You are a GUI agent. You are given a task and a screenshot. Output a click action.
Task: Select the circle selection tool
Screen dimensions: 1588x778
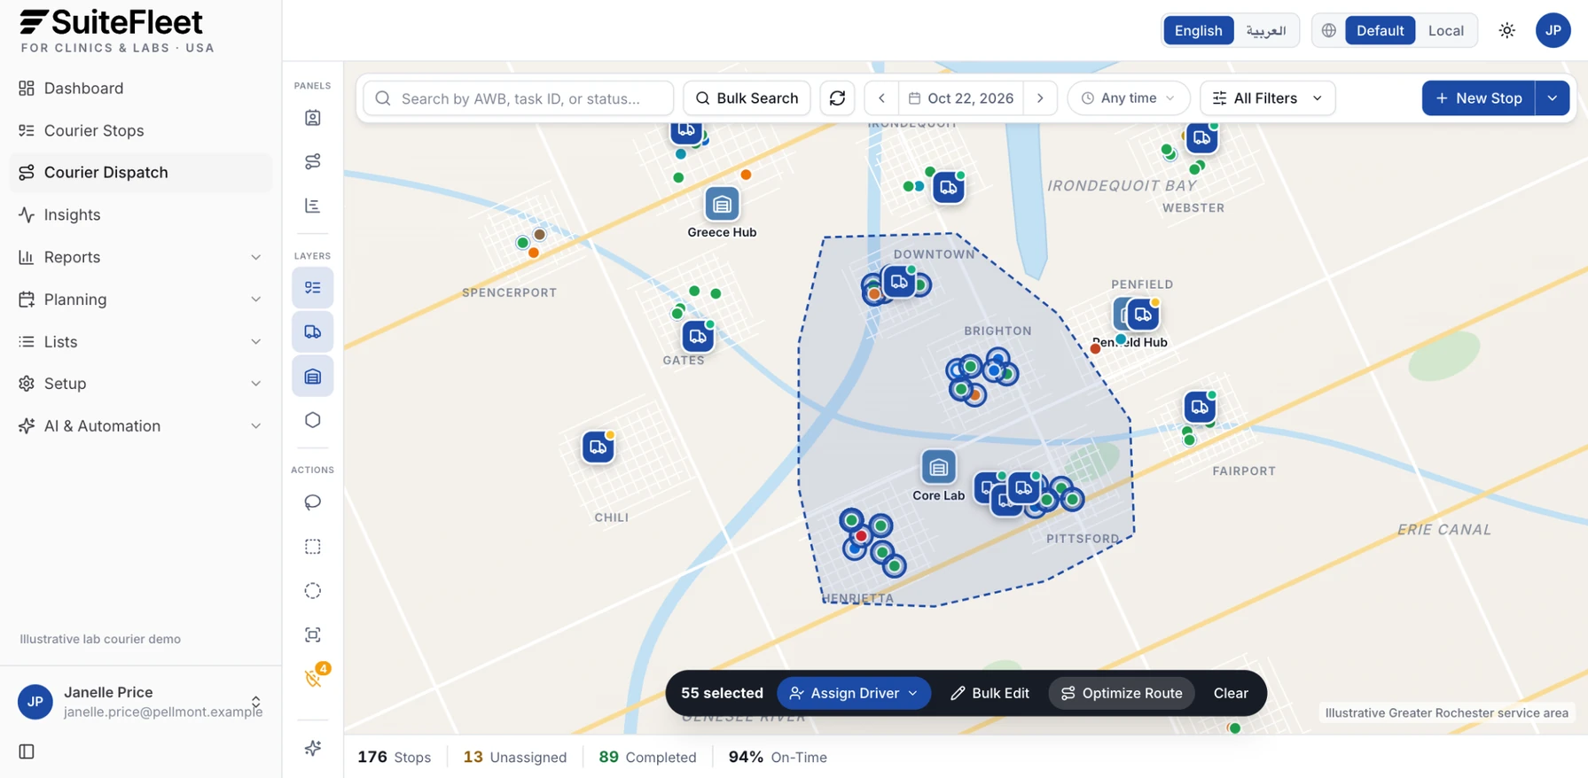pos(313,591)
